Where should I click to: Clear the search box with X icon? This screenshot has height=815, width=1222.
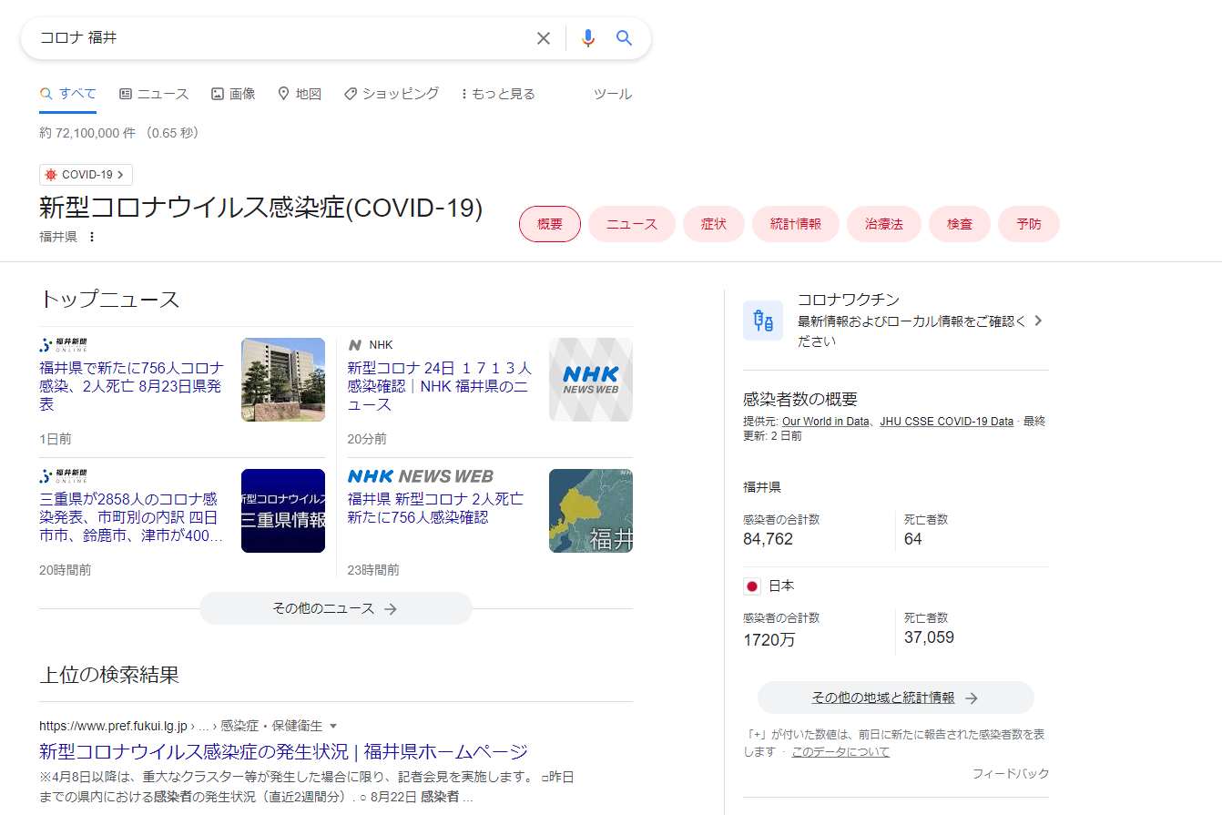point(544,38)
